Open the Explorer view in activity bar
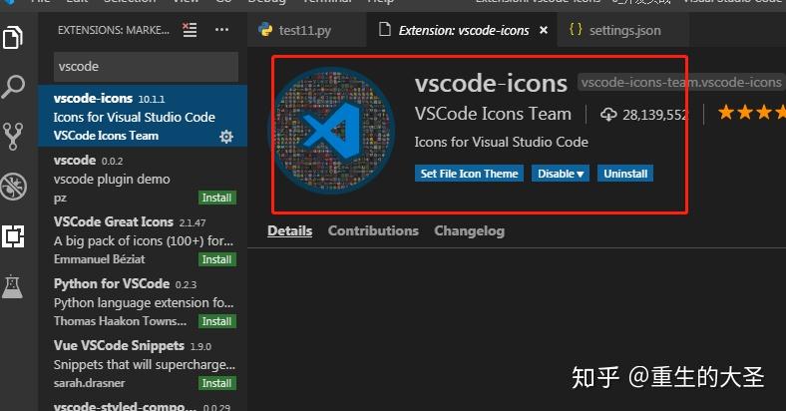The height and width of the screenshot is (411, 786). [x=13, y=37]
